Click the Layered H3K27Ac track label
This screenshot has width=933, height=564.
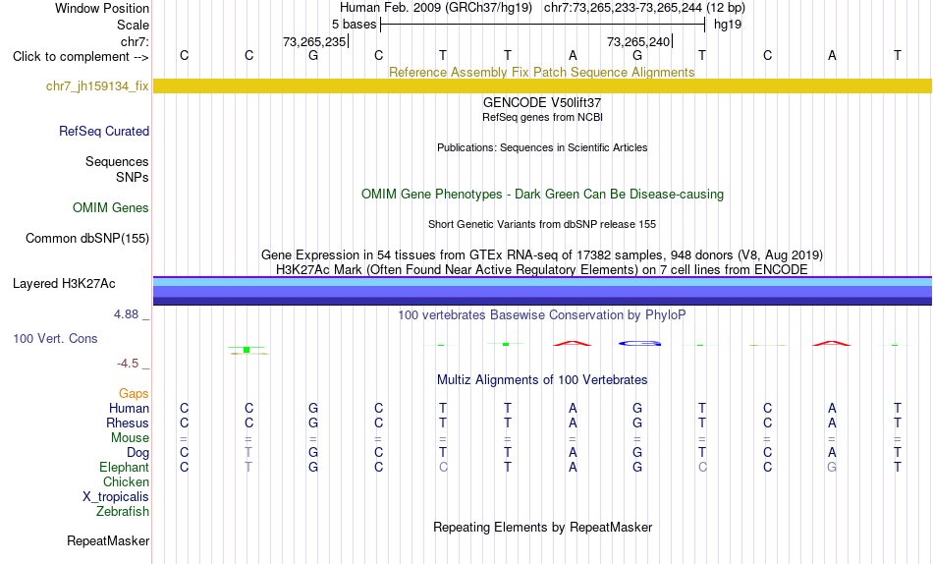point(64,284)
